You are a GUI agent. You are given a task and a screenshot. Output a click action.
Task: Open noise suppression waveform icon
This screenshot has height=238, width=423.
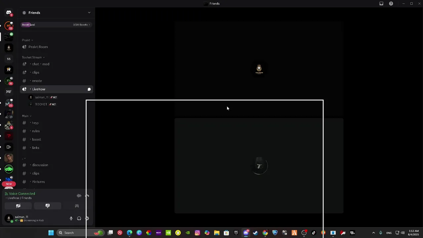tap(79, 196)
